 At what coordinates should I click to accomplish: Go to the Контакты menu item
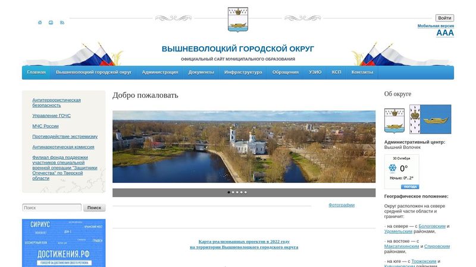[362, 72]
